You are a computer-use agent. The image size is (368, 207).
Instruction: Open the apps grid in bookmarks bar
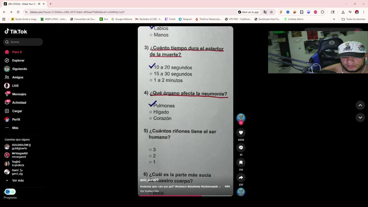4,19
